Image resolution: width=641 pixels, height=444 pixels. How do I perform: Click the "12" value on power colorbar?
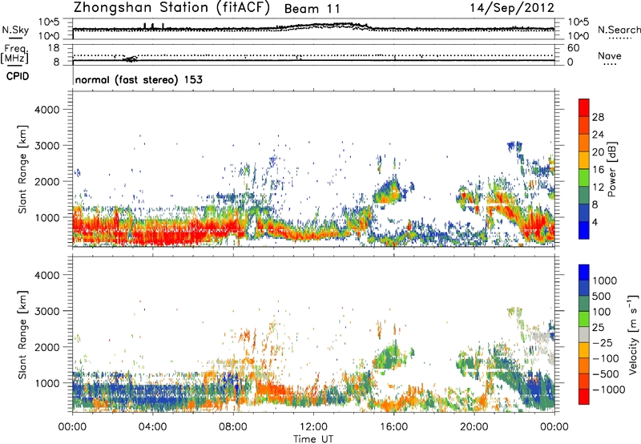coord(598,188)
